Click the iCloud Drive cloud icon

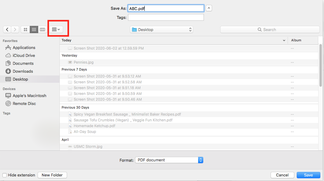(8, 55)
